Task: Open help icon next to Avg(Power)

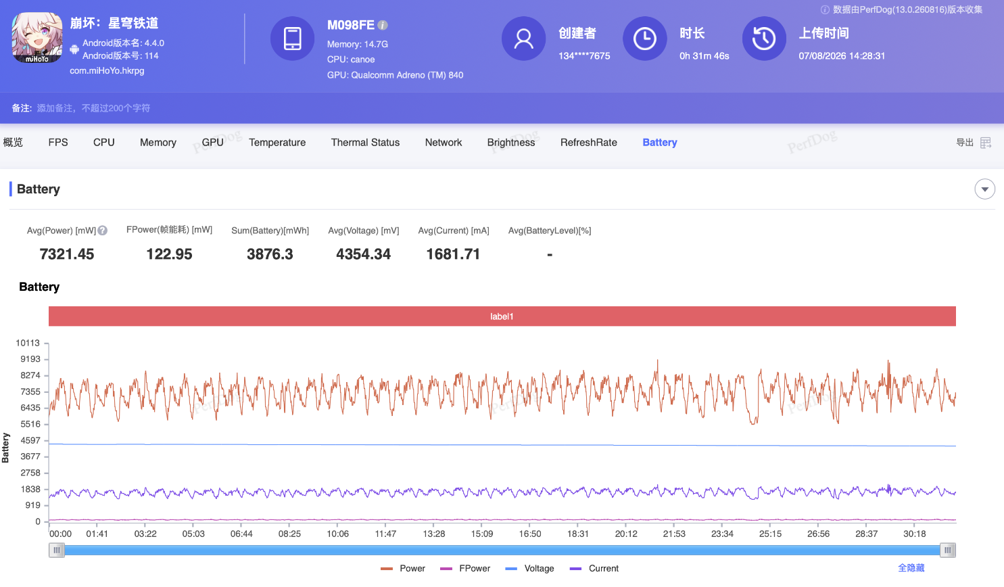Action: (x=103, y=231)
